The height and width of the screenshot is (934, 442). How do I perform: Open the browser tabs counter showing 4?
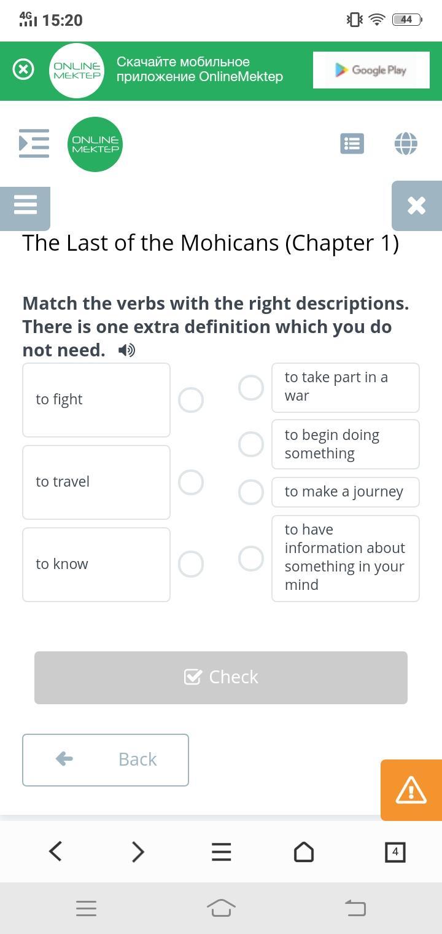pos(395,852)
